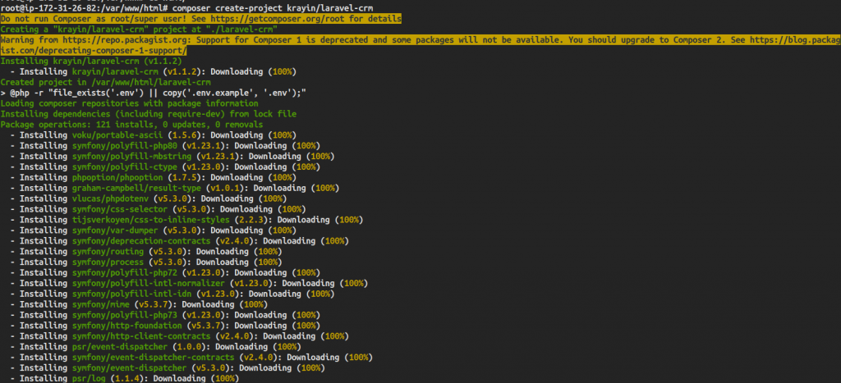Viewport: 841px width, 383px height.
Task: Click the 'Creating a "krayin/laravel-crm" project' line
Action: click(x=139, y=30)
